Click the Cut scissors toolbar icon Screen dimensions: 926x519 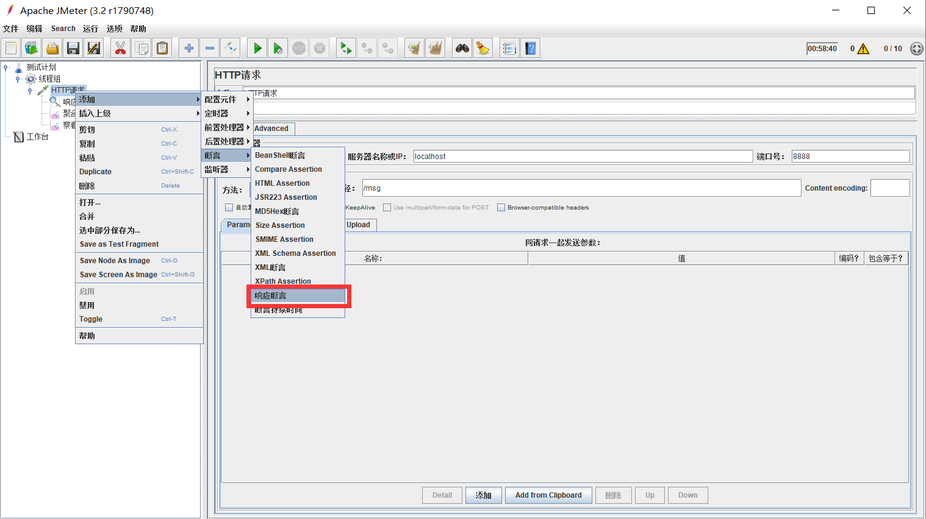[x=121, y=48]
